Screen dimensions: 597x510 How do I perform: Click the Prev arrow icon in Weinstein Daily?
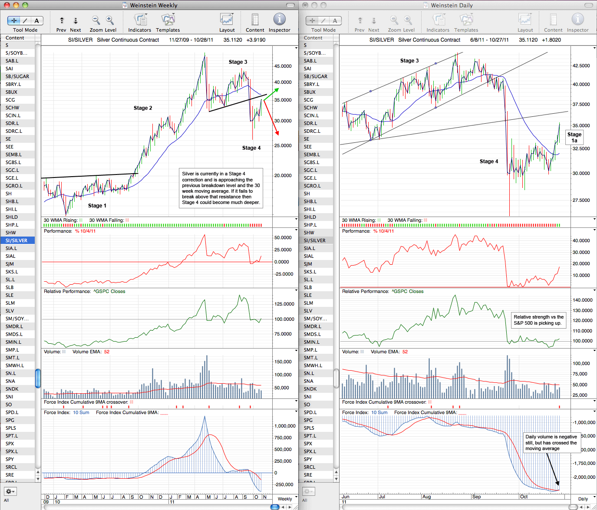tap(360, 20)
